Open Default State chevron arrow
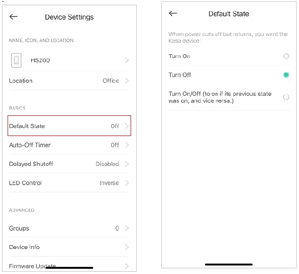The width and height of the screenshot is (299, 274). coord(127,126)
